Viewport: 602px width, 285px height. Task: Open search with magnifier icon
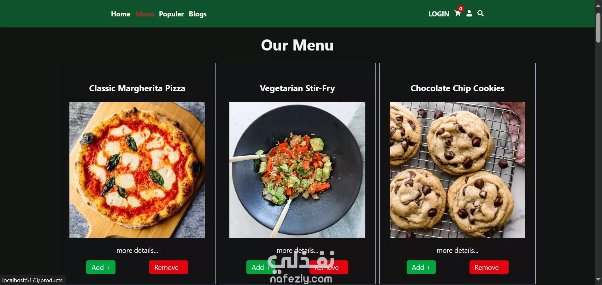tap(481, 13)
